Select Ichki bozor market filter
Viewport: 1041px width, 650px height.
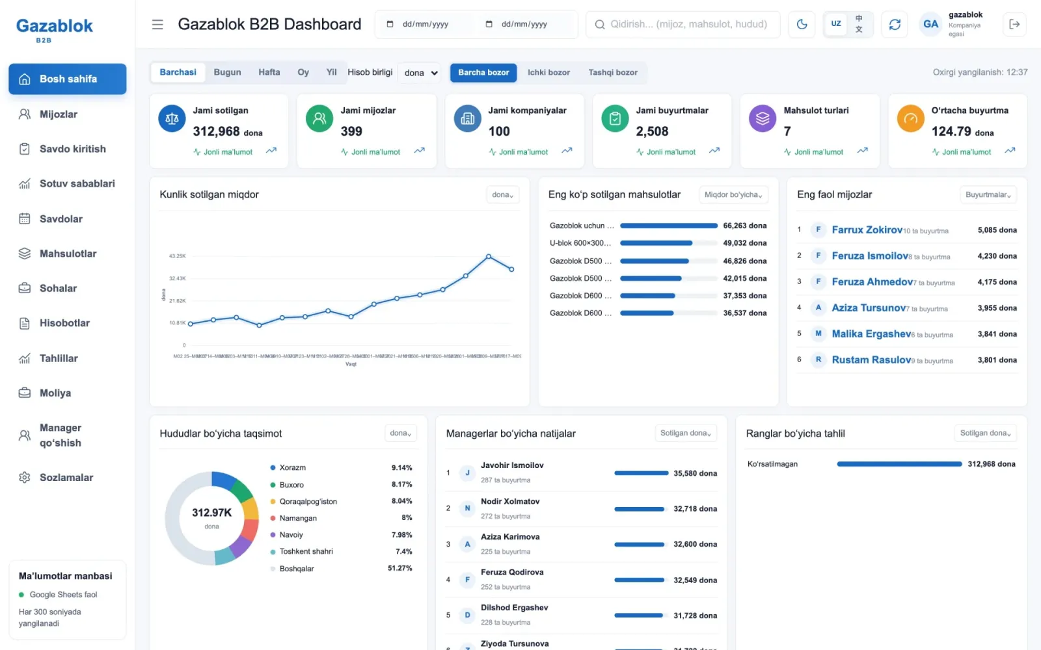point(548,73)
